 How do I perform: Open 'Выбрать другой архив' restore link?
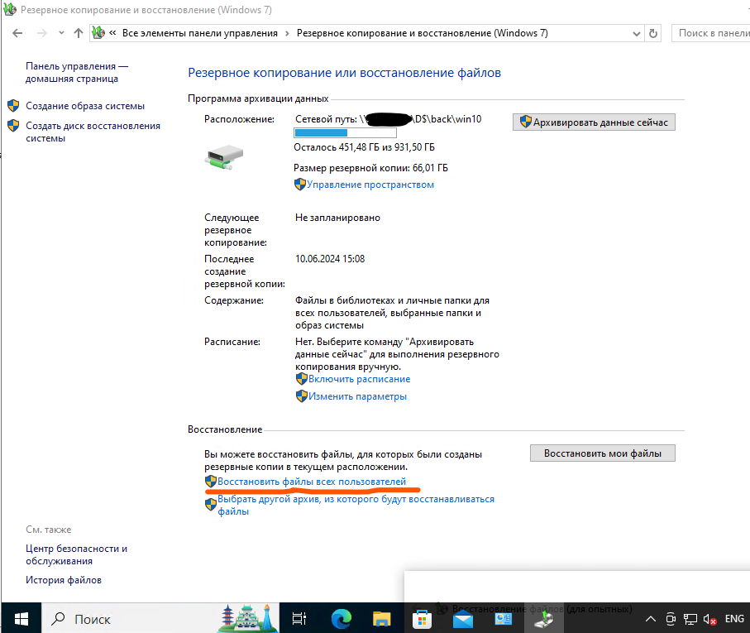(356, 506)
